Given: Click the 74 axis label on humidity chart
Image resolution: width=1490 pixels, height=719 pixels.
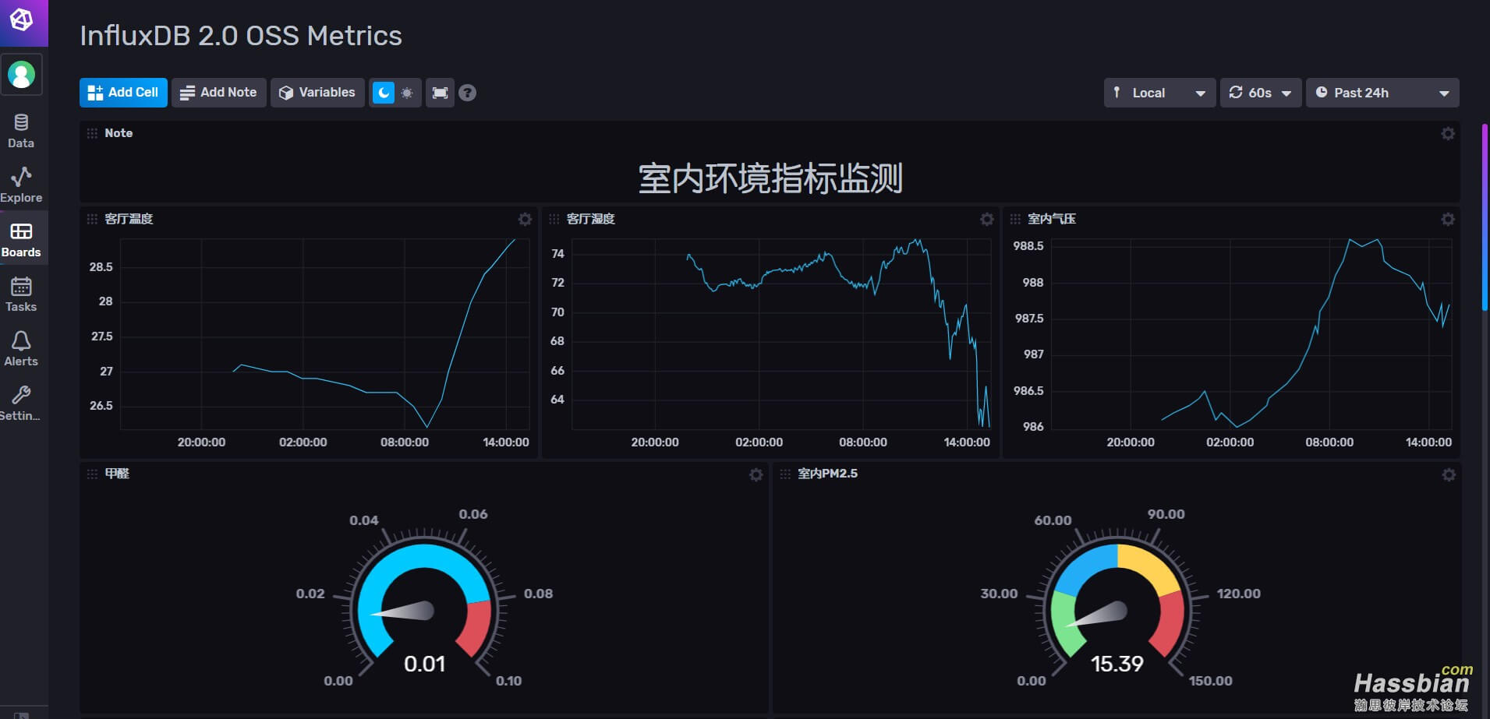Looking at the screenshot, I should tap(557, 254).
